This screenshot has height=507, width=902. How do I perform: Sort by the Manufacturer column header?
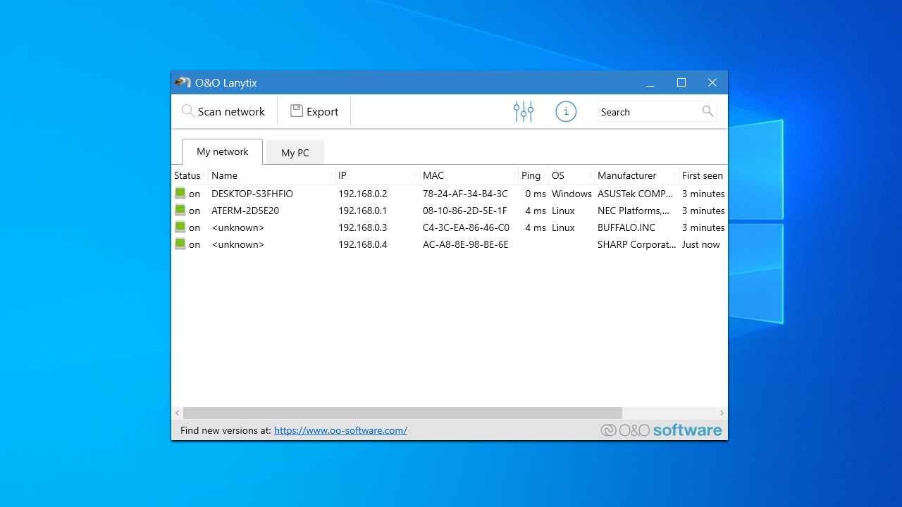[636, 175]
